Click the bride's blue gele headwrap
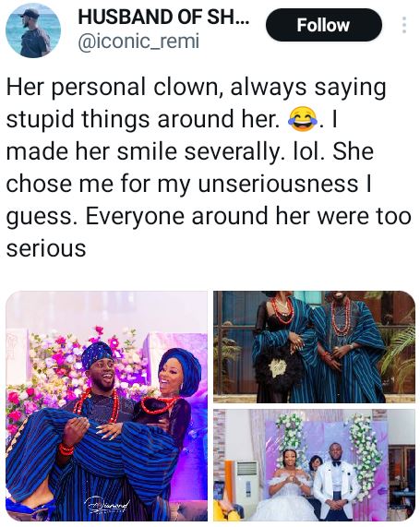 [x=183, y=368]
